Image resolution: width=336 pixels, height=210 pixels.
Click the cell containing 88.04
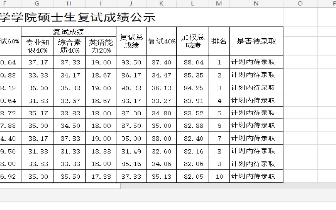click(192, 62)
